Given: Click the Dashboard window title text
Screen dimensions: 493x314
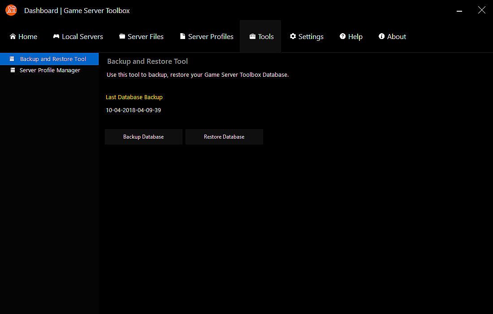Looking at the screenshot, I should (x=77, y=10).
